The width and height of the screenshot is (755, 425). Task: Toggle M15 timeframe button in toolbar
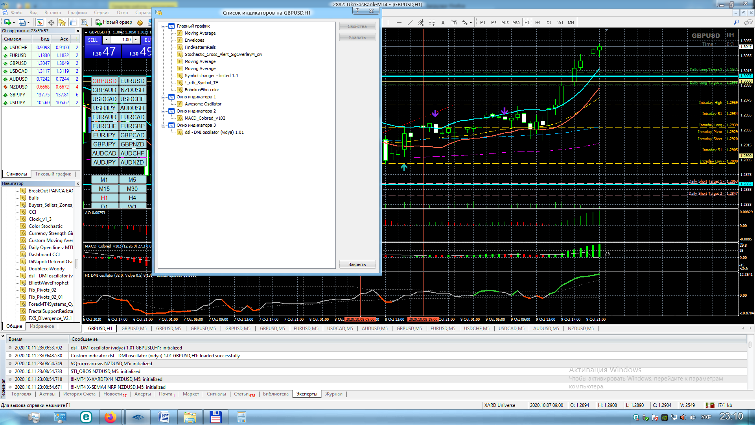click(505, 22)
